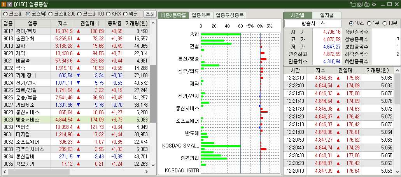401x177 pixels.
Task: Switch to the 업종차트 tab
Action: [201, 15]
